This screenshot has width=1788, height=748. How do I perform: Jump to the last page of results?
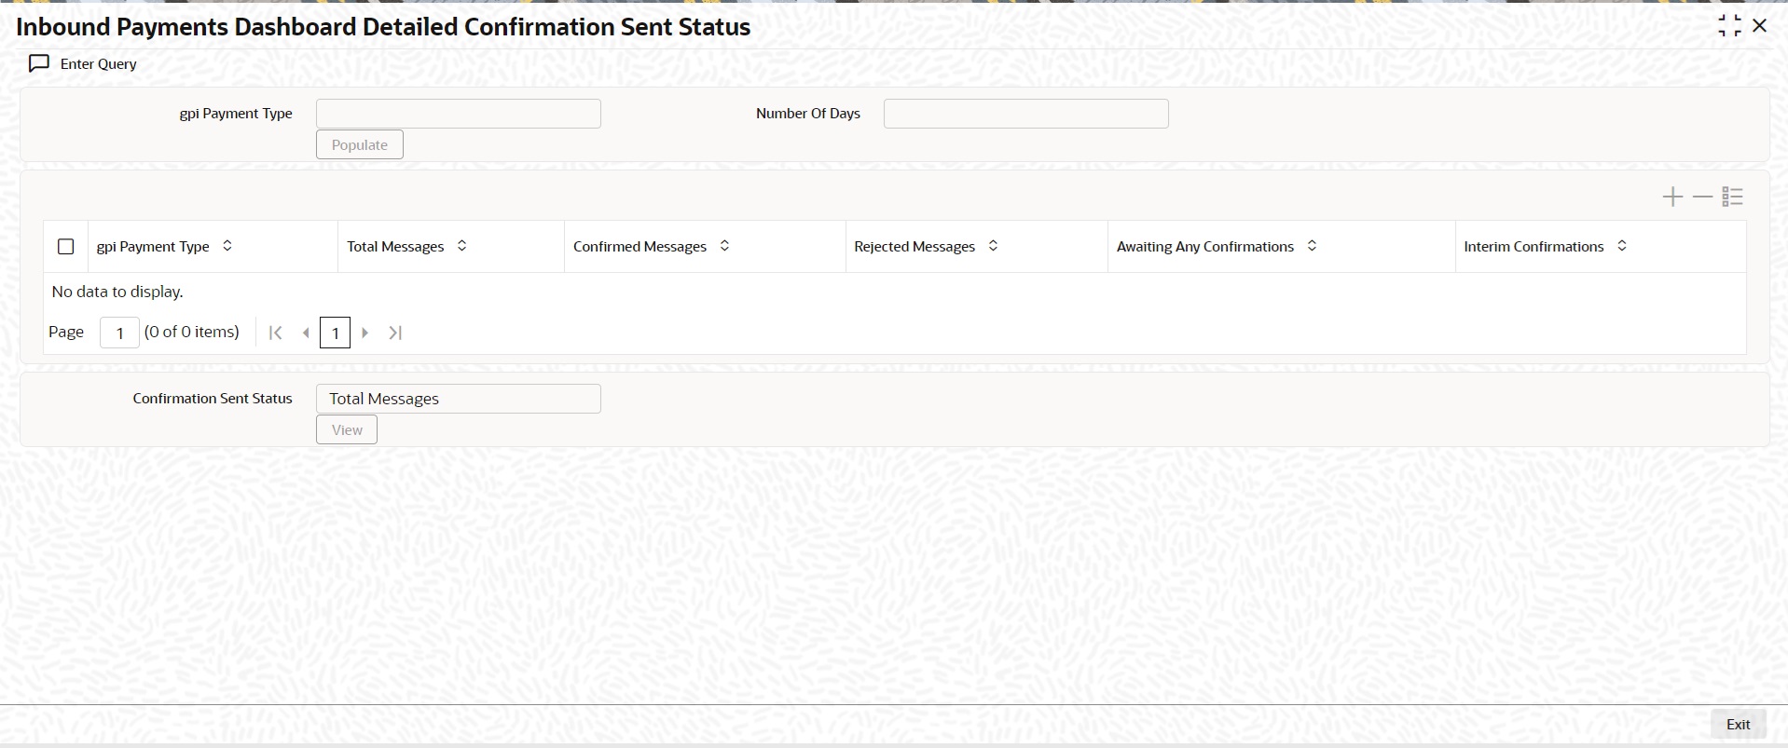click(x=395, y=333)
